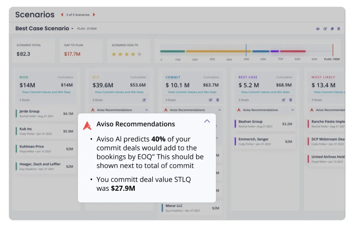Click the DLF $39.6M amount
The image size is (354, 227).
click(103, 85)
